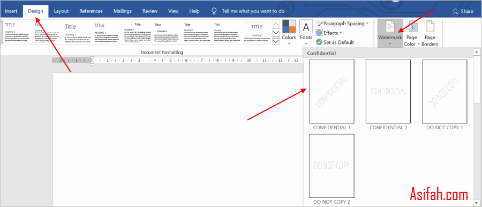Open the theme Fonts gallery
The height and width of the screenshot is (207, 482).
coord(306,33)
